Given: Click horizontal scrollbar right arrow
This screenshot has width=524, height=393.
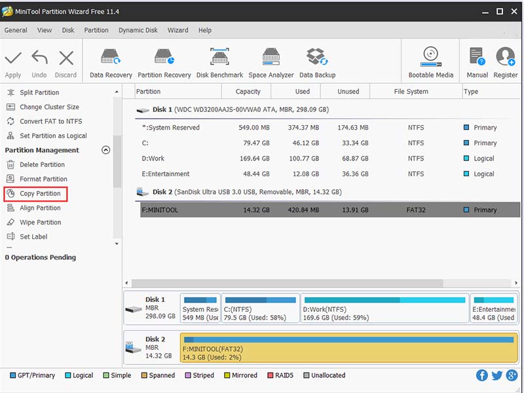Looking at the screenshot, I should (516, 283).
